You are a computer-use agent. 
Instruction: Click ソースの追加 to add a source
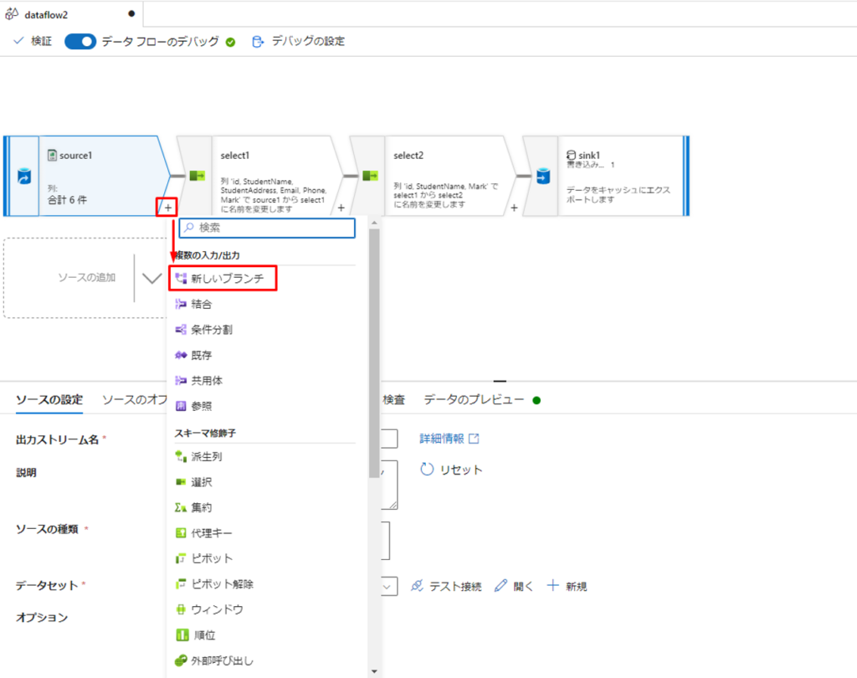[x=87, y=278]
